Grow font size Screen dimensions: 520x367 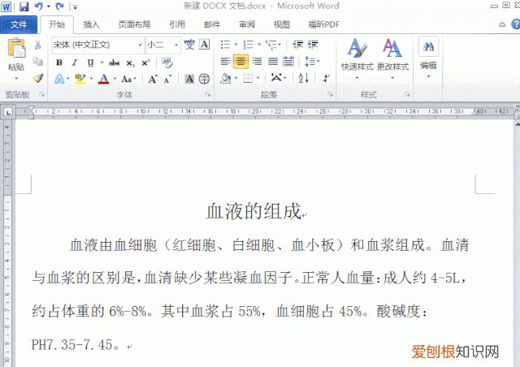(153, 80)
